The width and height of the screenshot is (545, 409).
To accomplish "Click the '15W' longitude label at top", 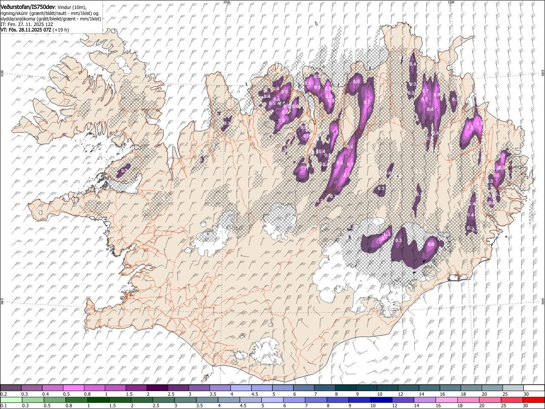I will tap(451, 2).
